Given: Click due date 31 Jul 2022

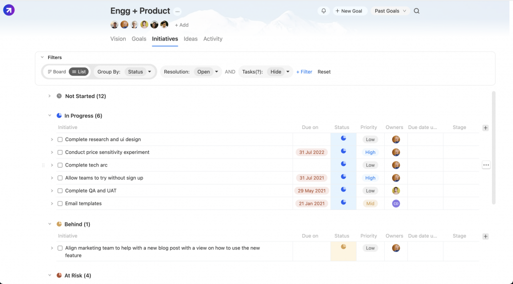Looking at the screenshot, I should pos(312,152).
